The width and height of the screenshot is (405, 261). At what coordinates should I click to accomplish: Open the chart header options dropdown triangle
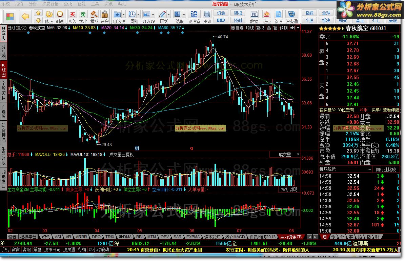pyautogui.click(x=298, y=28)
